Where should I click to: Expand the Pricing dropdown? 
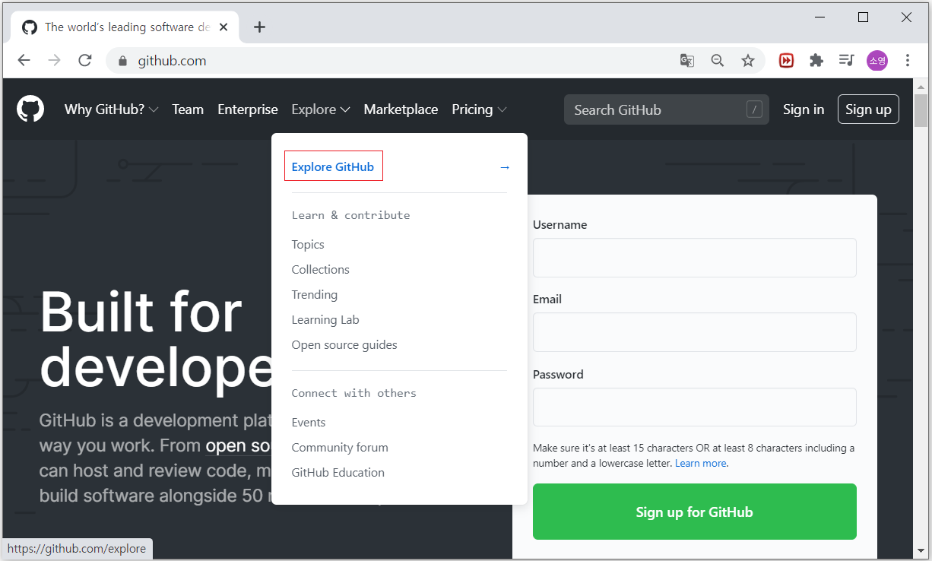click(x=479, y=109)
